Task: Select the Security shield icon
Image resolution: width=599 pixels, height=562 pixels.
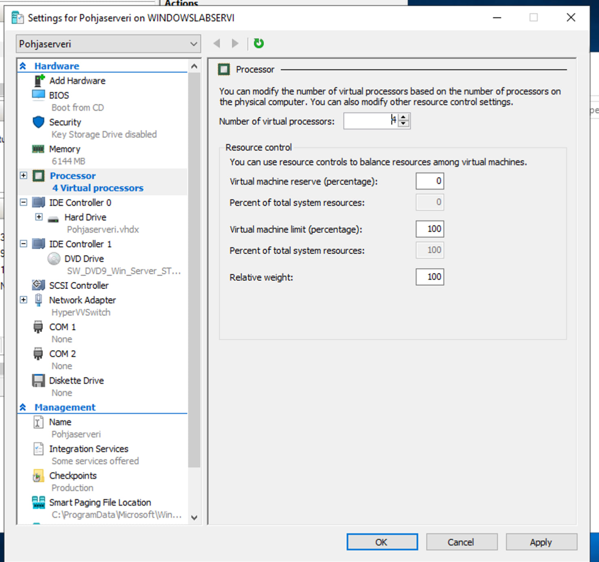Action: coord(38,122)
